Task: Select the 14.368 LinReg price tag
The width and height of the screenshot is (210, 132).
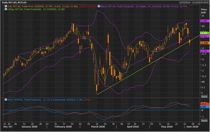Action: (204, 33)
